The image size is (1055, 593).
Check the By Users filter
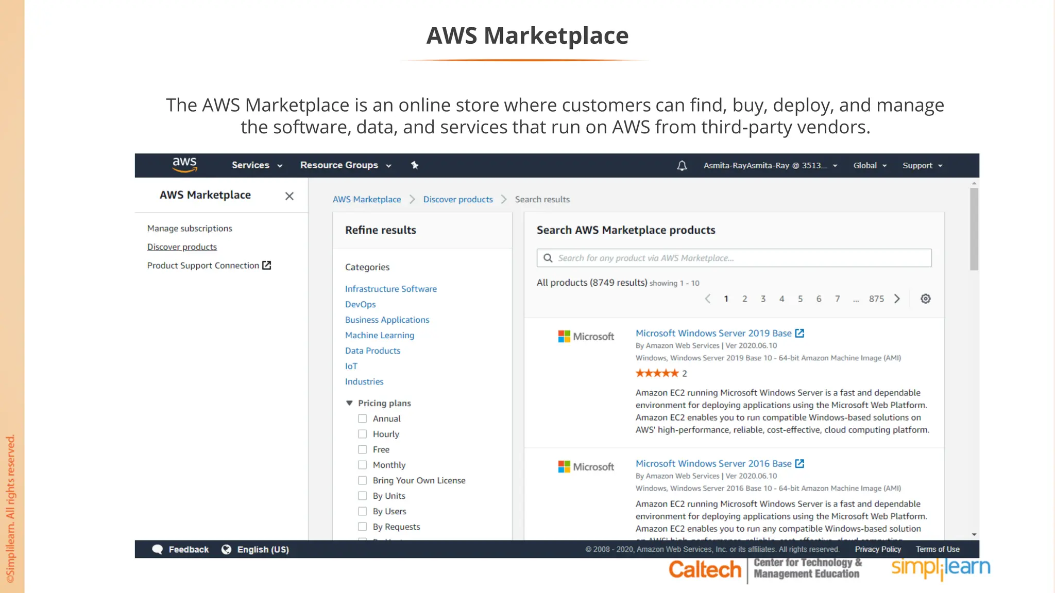363,511
